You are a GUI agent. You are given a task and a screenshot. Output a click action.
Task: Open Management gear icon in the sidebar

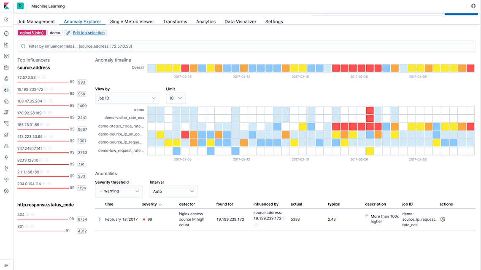point(6,191)
